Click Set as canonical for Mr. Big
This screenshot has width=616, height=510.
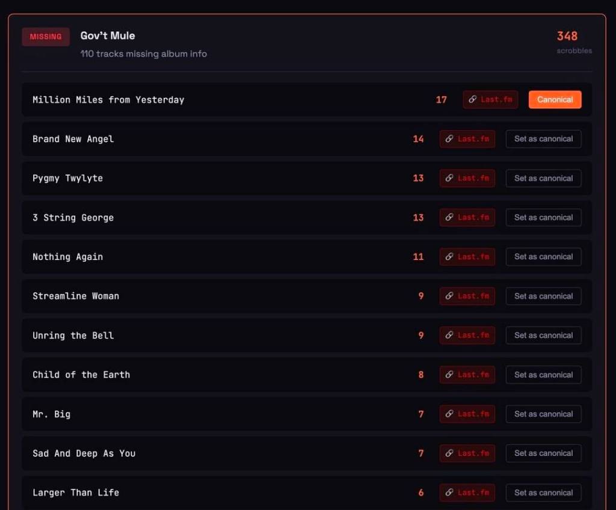coord(543,414)
